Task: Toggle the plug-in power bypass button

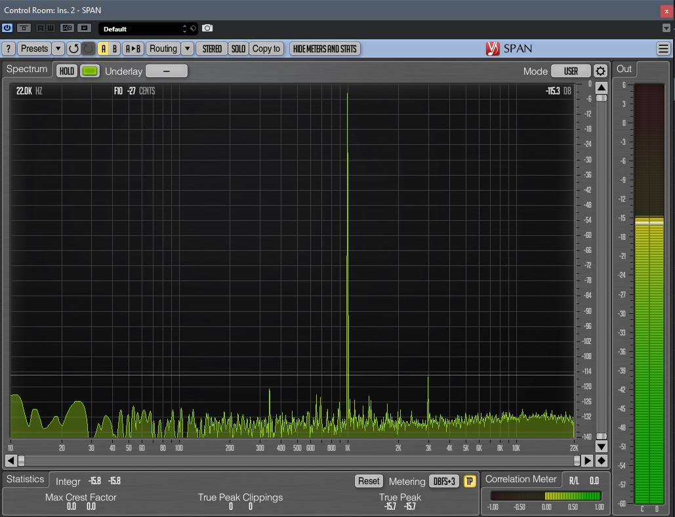Action: pyautogui.click(x=7, y=28)
